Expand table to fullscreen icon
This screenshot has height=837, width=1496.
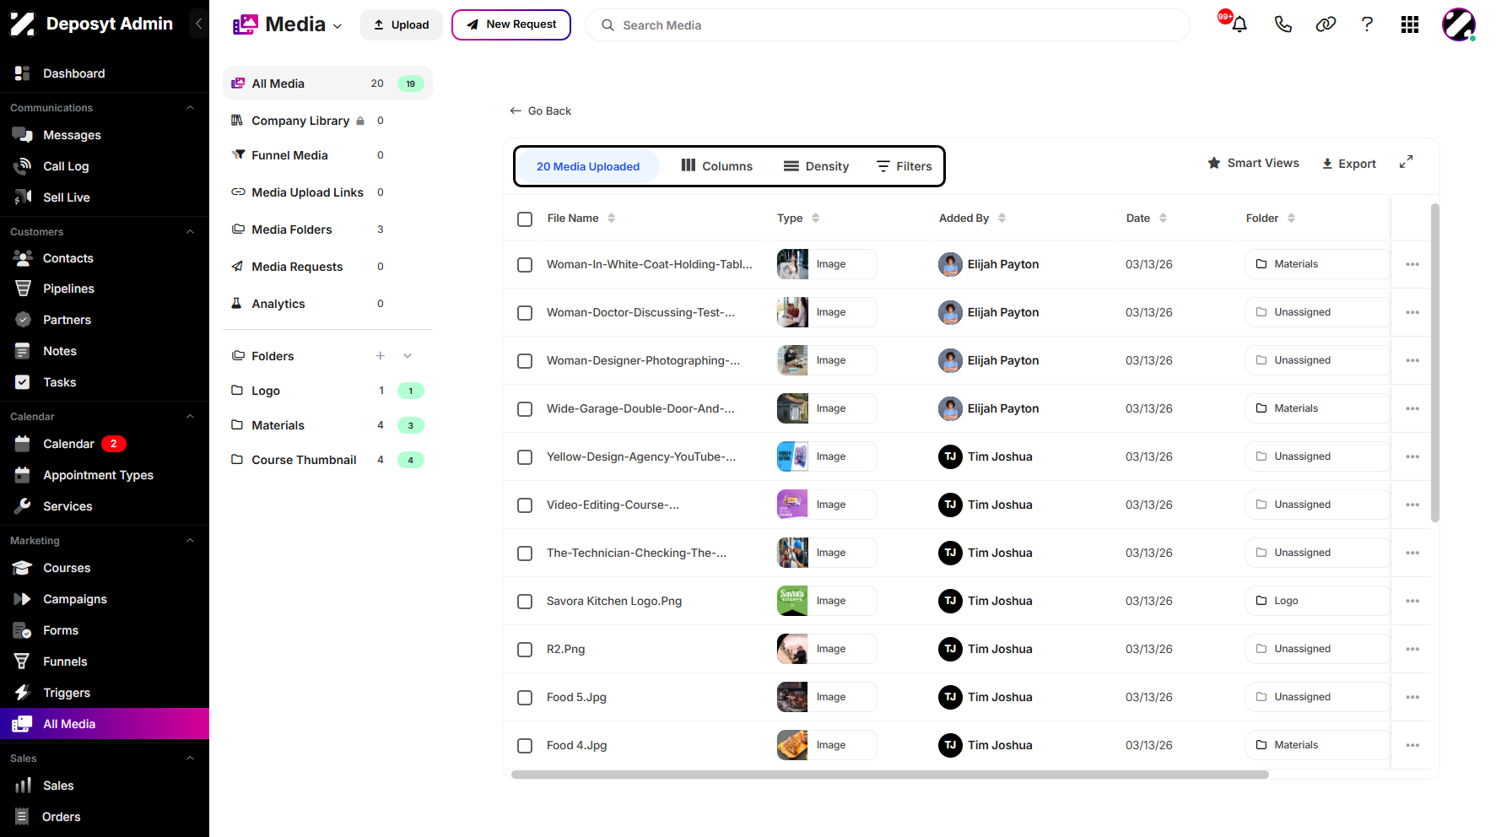pyautogui.click(x=1406, y=162)
